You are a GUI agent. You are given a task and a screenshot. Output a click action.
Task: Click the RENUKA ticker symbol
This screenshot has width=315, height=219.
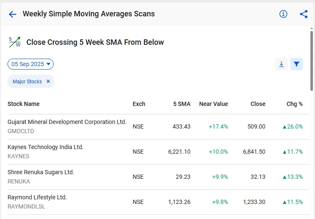pyautogui.click(x=19, y=181)
